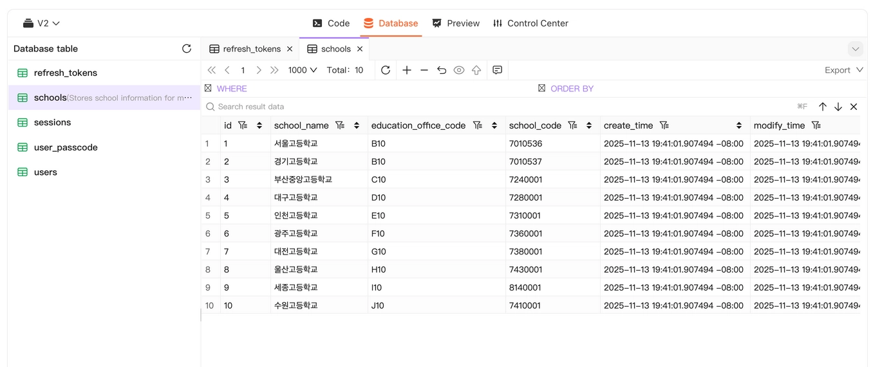Open the Export dropdown menu
Viewport: 873px width, 367px height.
point(843,70)
